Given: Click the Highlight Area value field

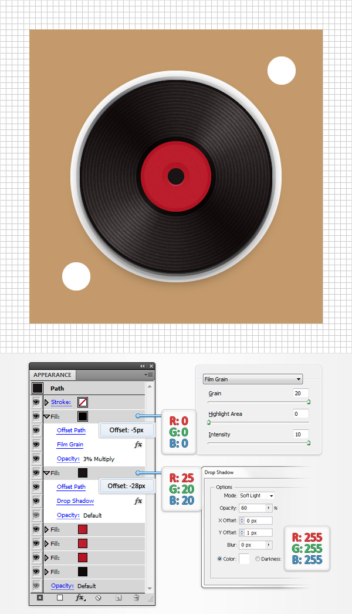Looking at the screenshot, I should click(x=301, y=413).
